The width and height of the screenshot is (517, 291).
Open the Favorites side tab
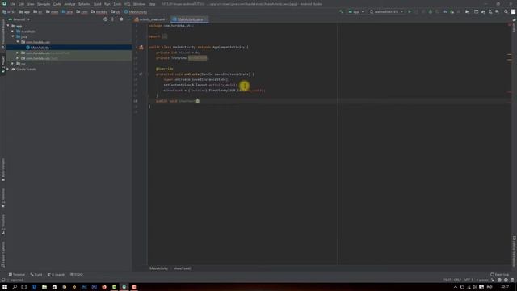pos(3,198)
